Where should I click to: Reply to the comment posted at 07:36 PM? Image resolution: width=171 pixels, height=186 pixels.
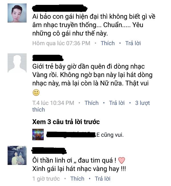tap(133, 43)
